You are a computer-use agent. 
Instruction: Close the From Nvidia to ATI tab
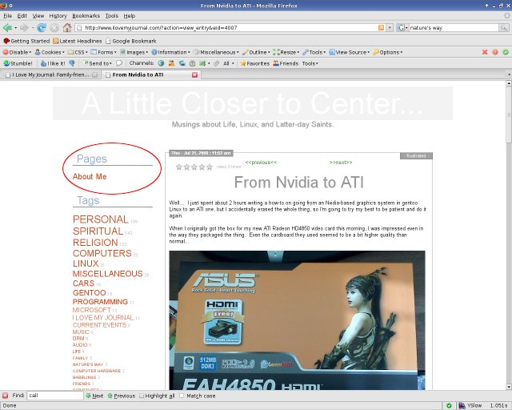click(x=195, y=74)
